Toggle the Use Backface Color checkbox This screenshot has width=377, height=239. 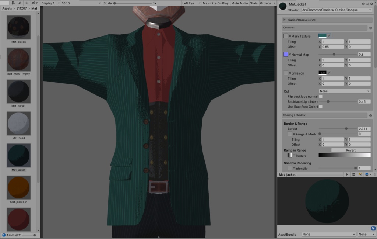321,107
